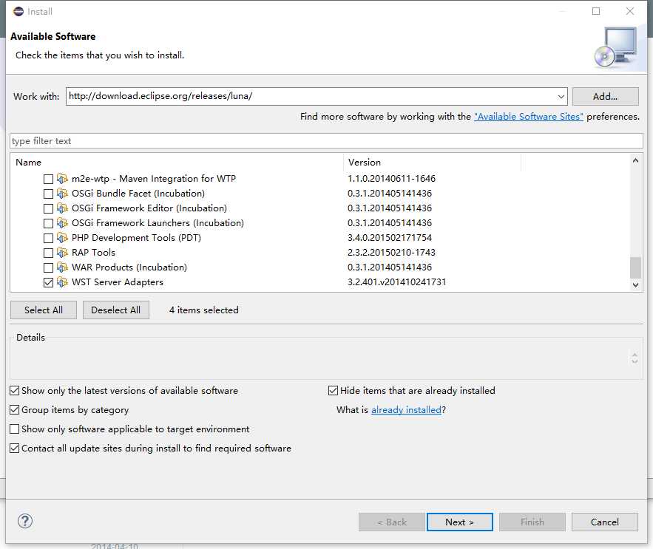Check the OSGi Framework Editor (Incubation) box
The height and width of the screenshot is (549, 653).
tap(48, 208)
